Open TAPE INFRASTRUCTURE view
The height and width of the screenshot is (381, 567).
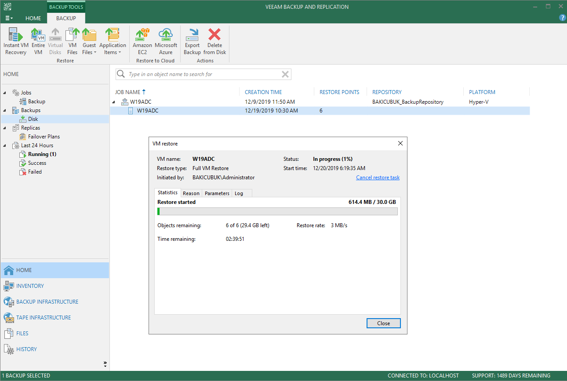55,318
